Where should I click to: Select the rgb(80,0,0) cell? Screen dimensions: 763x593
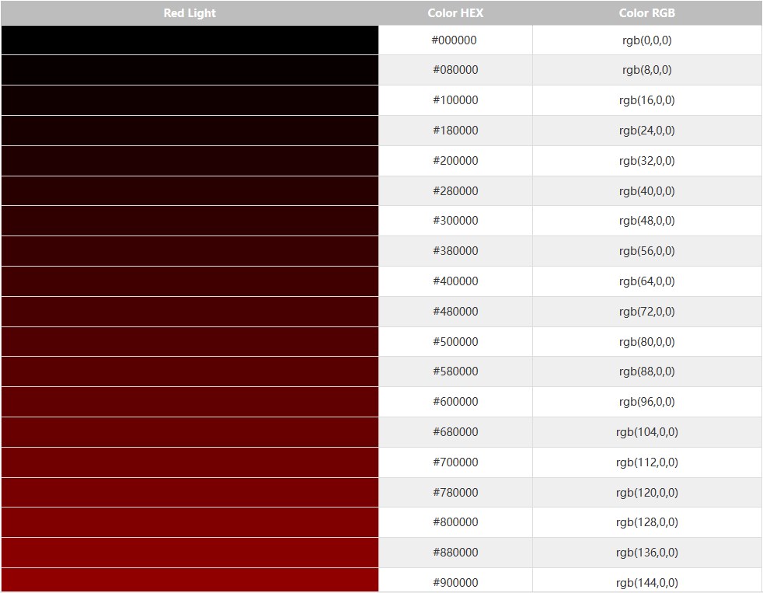coord(647,341)
